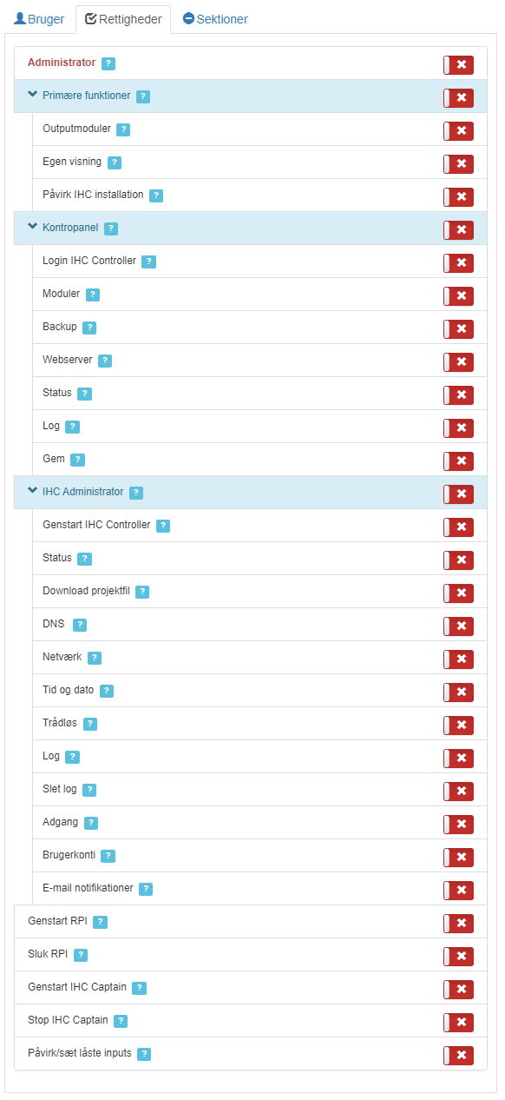
Task: Switch to the Bruger tab
Action: click(x=39, y=19)
